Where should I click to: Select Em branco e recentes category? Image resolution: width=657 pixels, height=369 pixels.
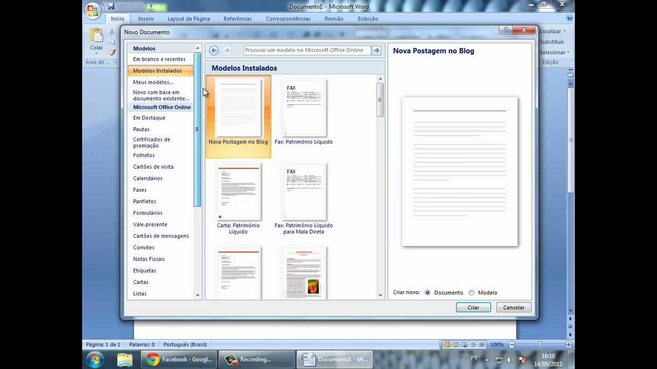pyautogui.click(x=160, y=59)
